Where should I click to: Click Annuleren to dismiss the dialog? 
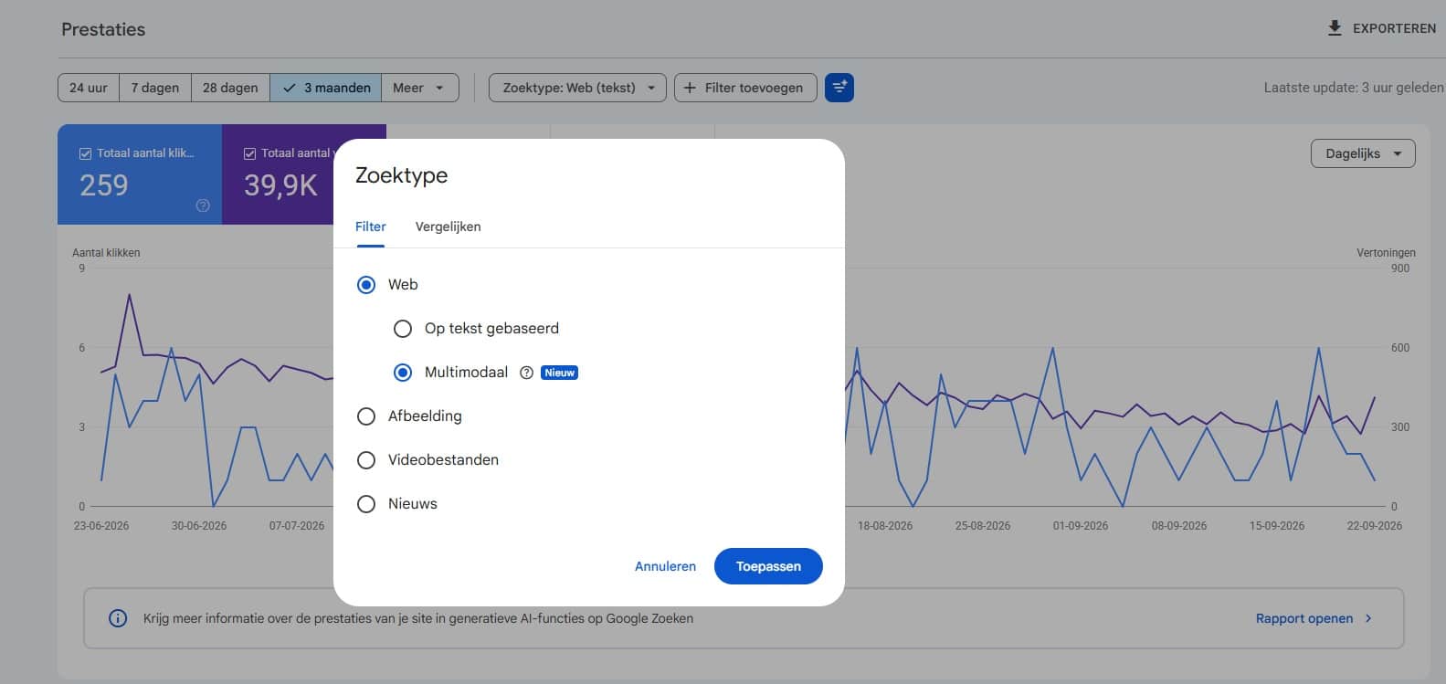665,566
